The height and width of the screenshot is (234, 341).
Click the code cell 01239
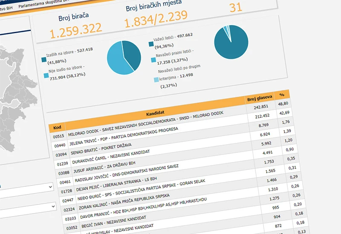pyautogui.click(x=62, y=164)
